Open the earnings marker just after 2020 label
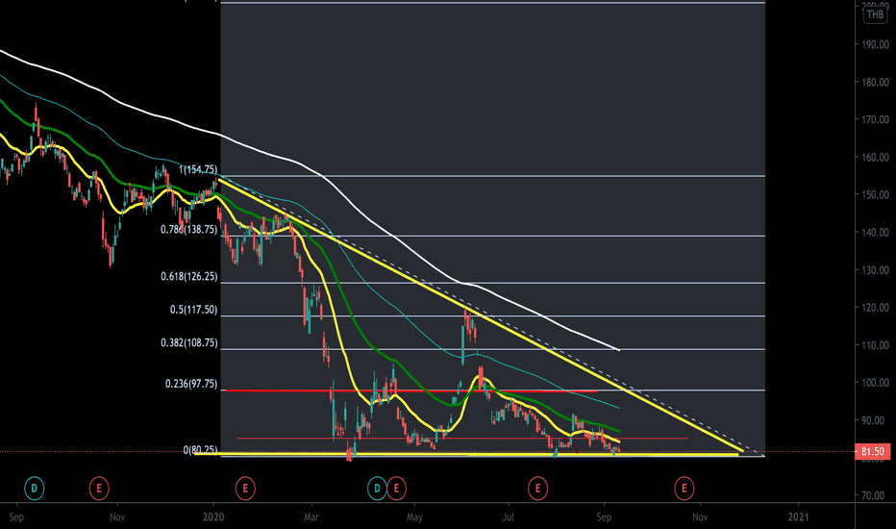The image size is (896, 529). pyautogui.click(x=245, y=489)
